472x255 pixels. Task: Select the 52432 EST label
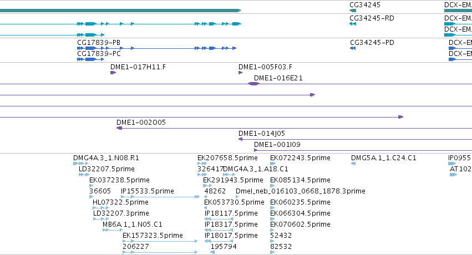pos(281,236)
